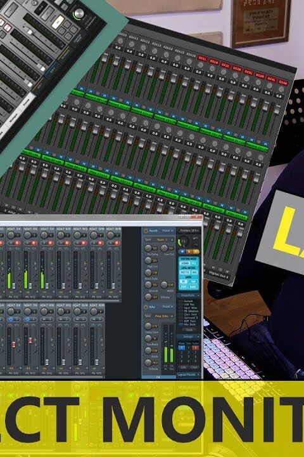Click red-lit button on upper-row ADAT 15/16 strip
Viewport: 304px width, 457px height.
pos(117,242)
